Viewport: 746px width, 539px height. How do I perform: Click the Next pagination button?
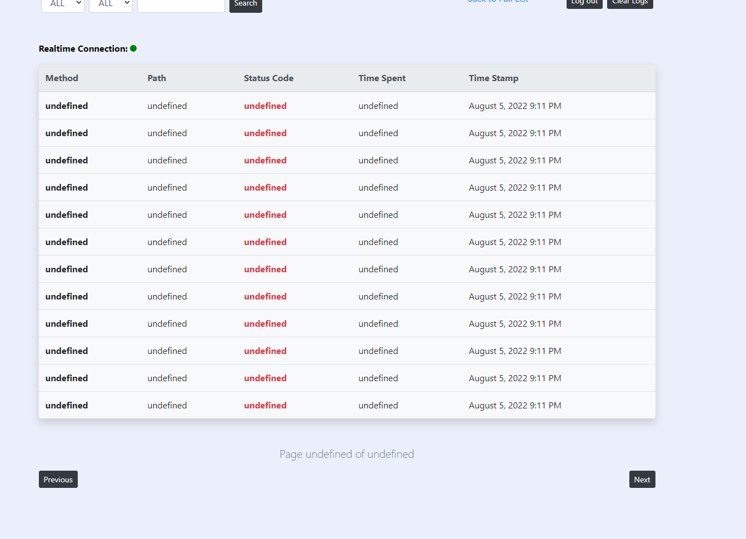pos(642,479)
